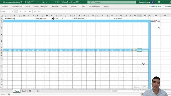
Task: Switch to the Exibir tab
Action: pyautogui.click(x=83, y=6)
